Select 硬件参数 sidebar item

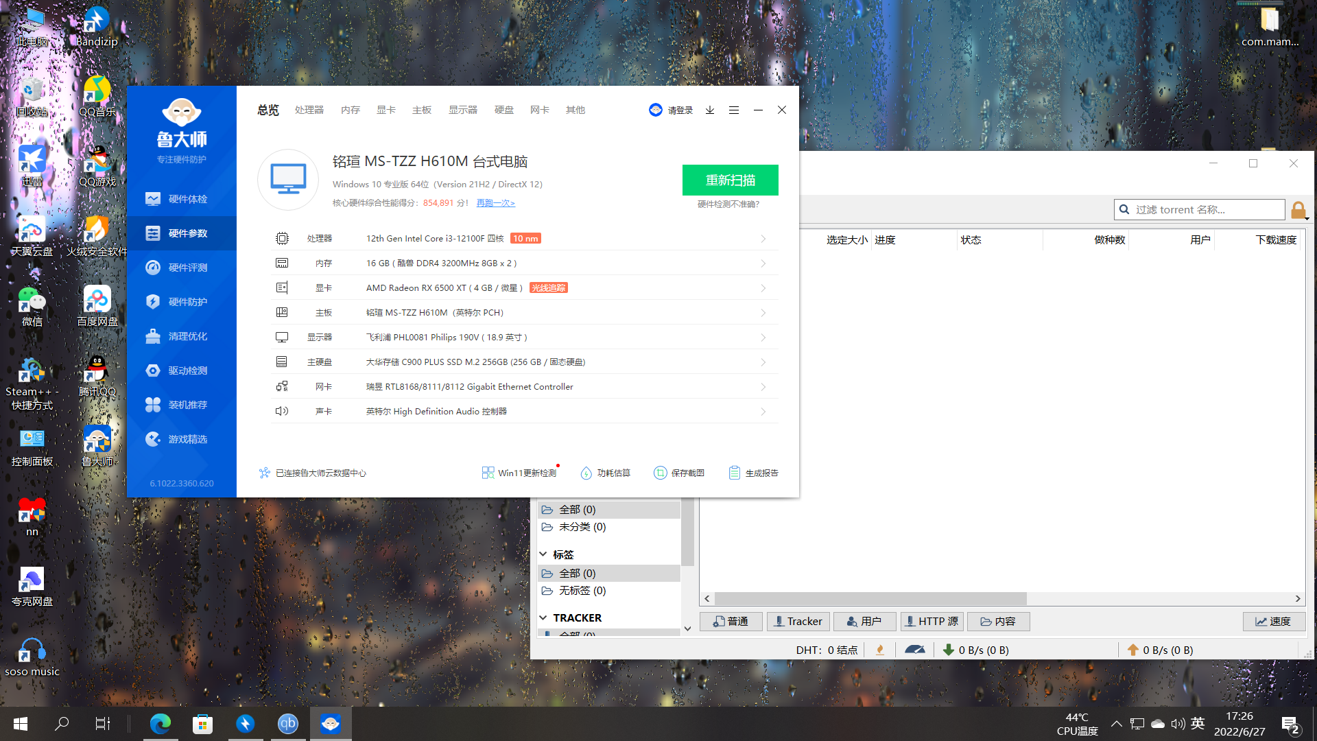(x=182, y=233)
